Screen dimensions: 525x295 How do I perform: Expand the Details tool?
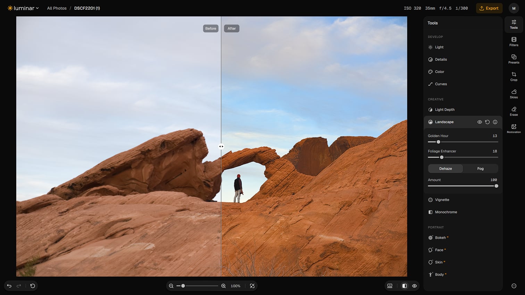(x=463, y=60)
